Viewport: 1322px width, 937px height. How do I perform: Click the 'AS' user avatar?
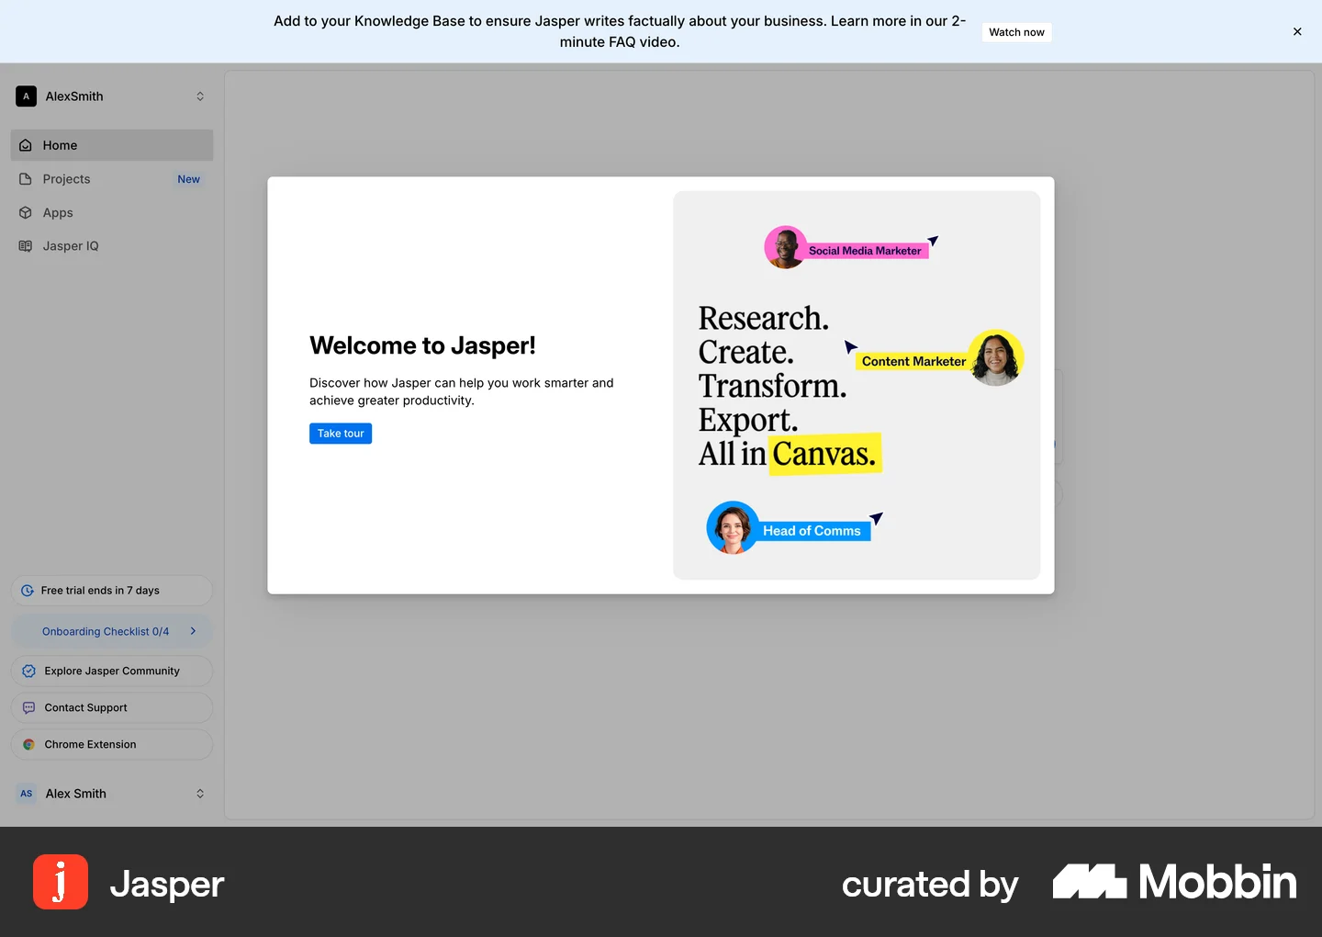pos(26,794)
